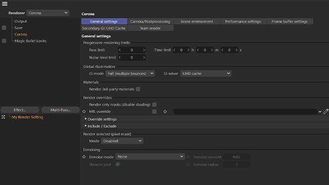Click the Time limit hours field

click(x=181, y=50)
